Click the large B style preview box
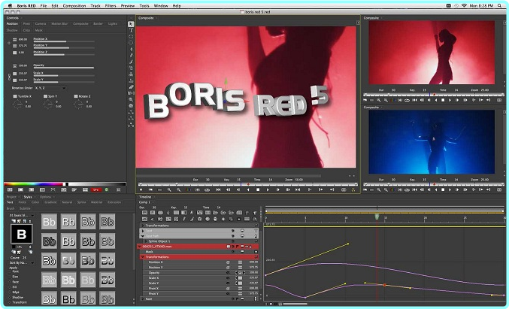The image size is (509, 309). [21, 234]
